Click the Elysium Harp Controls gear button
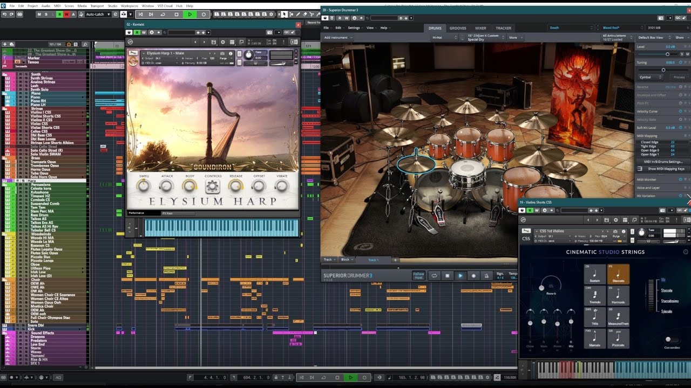Viewport: 691px width, 388px height. point(212,186)
